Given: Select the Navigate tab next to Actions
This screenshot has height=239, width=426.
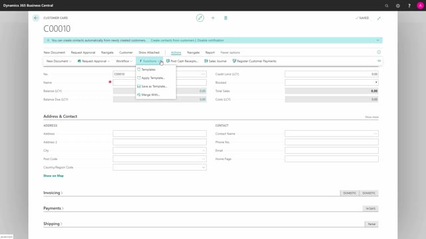Looking at the screenshot, I should (x=194, y=52).
